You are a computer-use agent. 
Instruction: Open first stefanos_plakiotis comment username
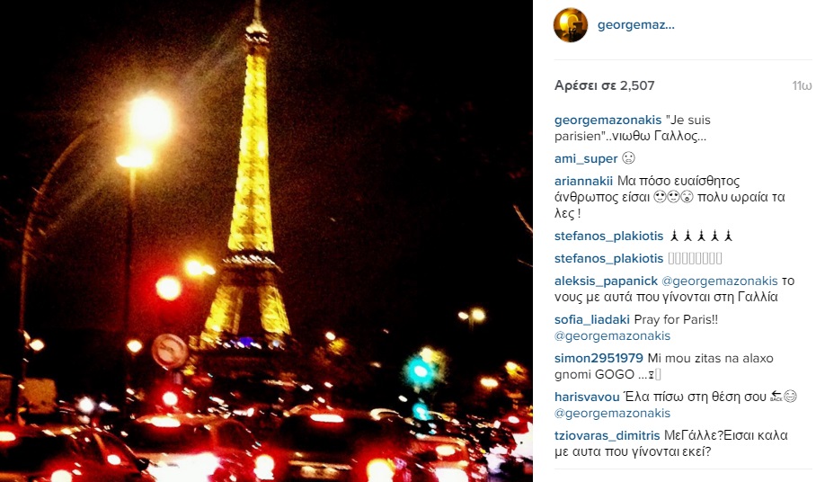(x=609, y=237)
